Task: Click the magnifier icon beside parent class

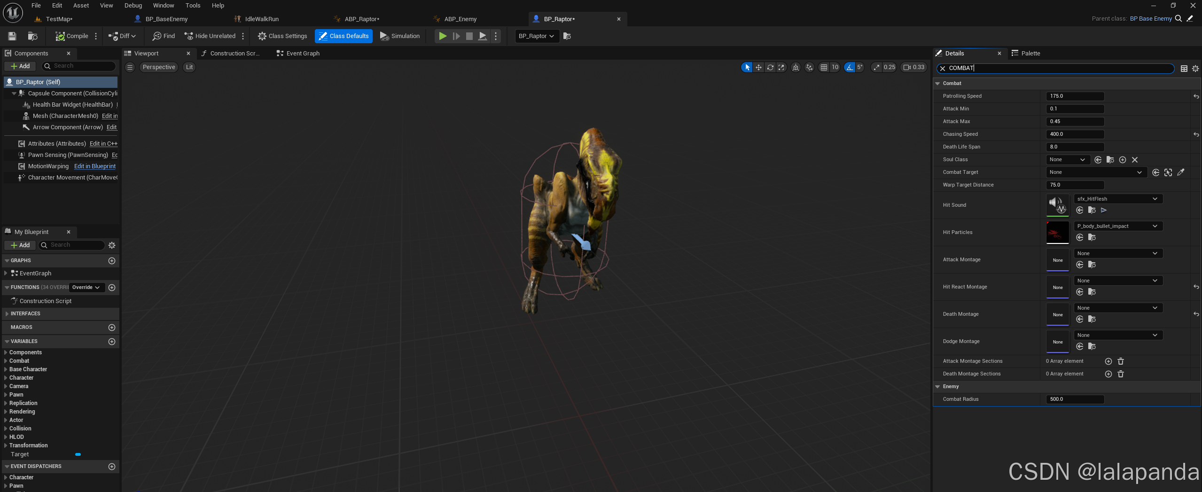Action: [x=1179, y=19]
